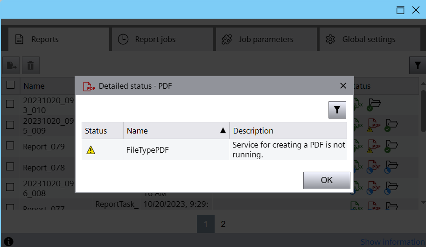Select the Report_078 name text

pyautogui.click(x=44, y=168)
